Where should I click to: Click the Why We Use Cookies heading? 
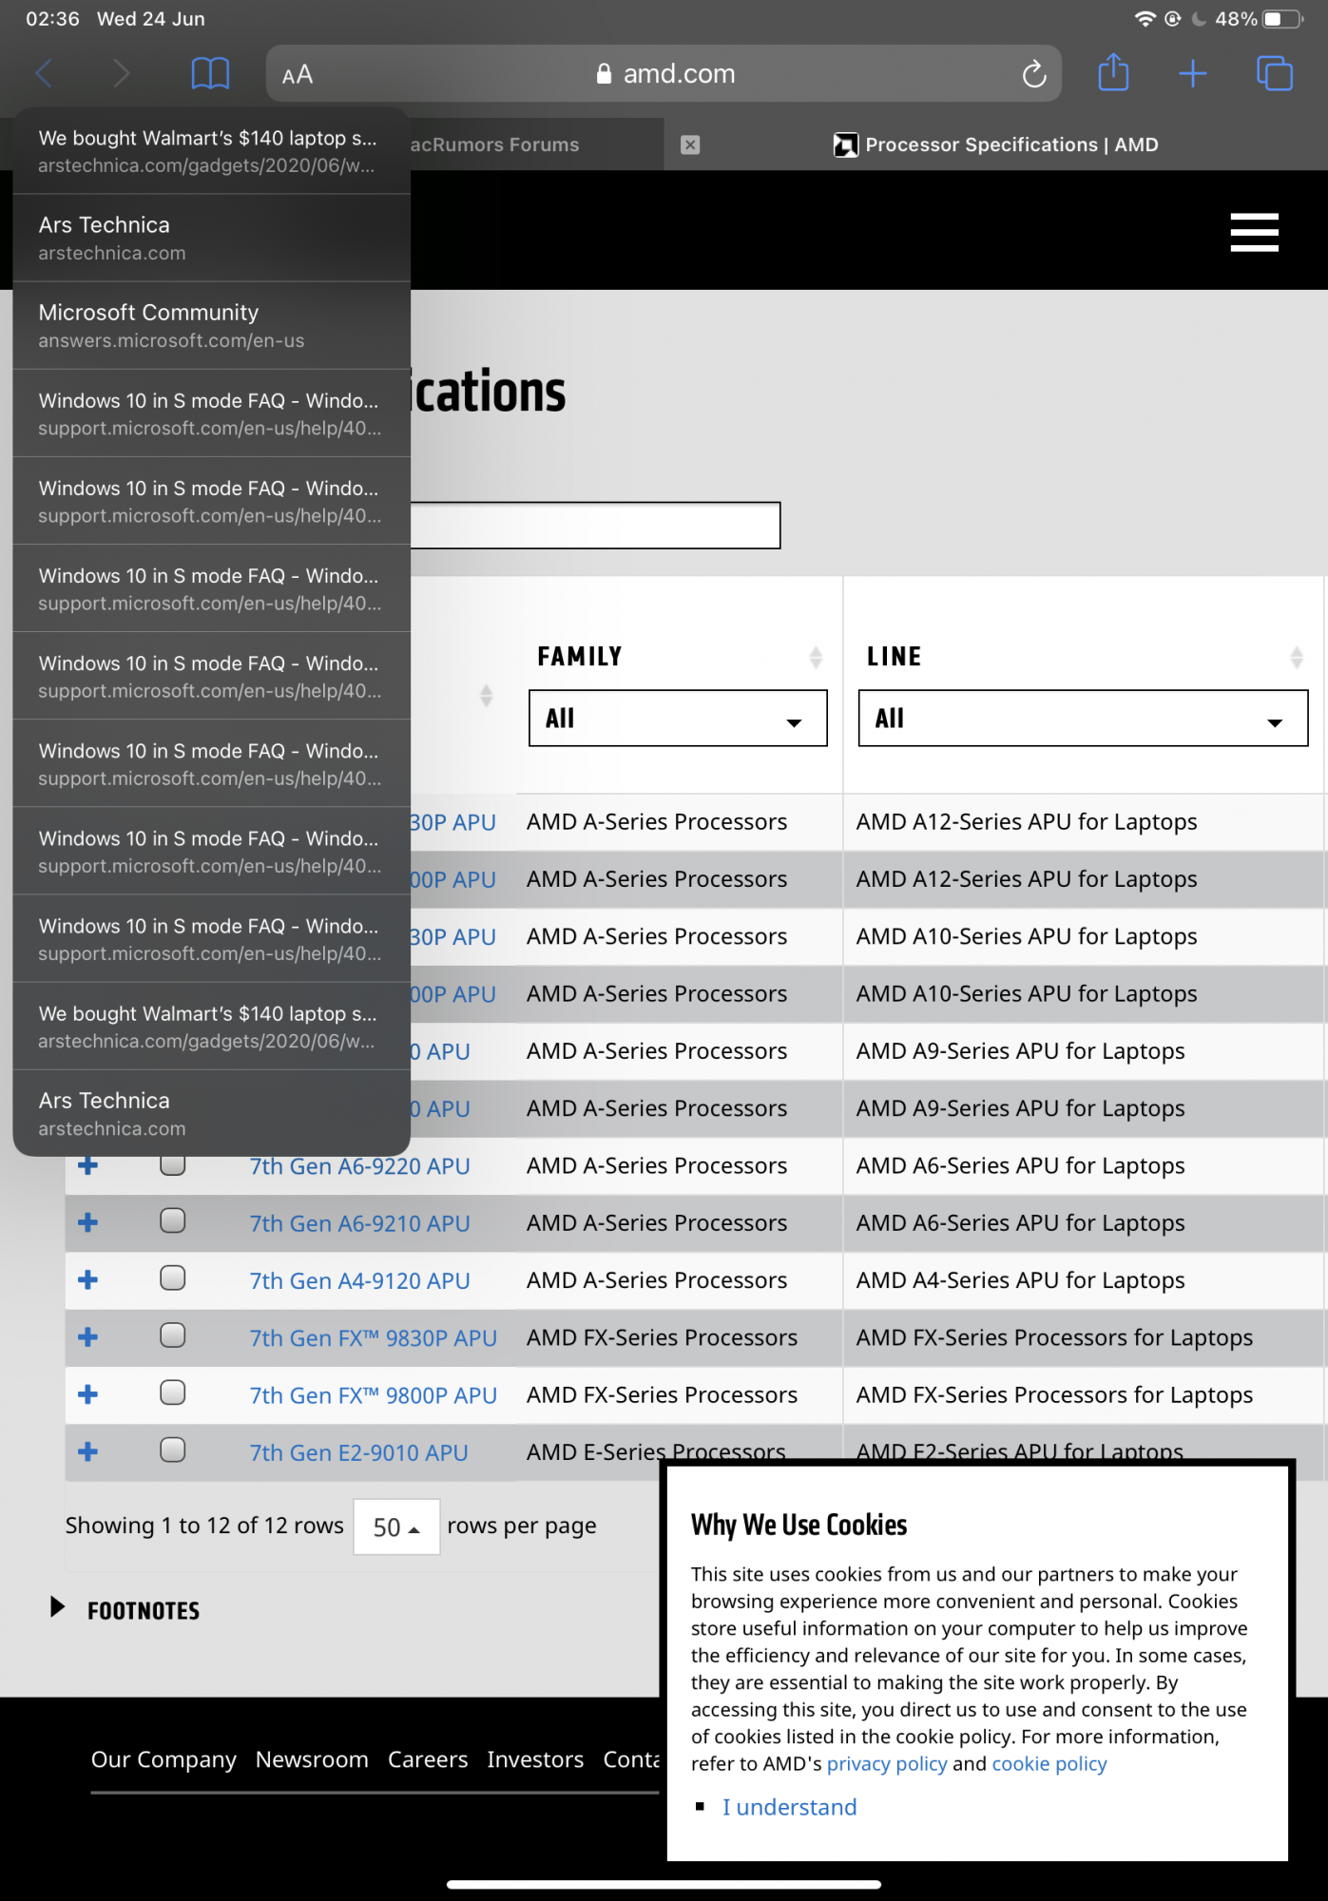coord(799,1525)
